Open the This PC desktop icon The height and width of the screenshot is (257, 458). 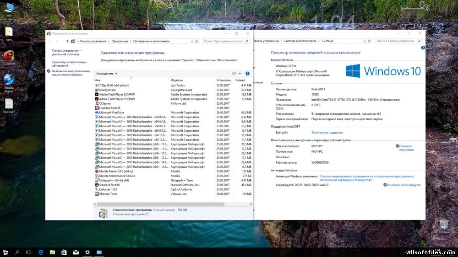tap(9, 12)
